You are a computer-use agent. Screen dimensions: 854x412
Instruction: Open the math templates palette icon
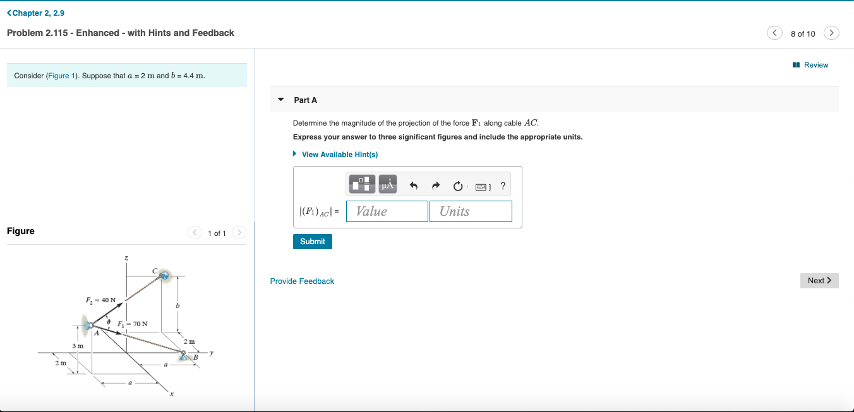[363, 184]
